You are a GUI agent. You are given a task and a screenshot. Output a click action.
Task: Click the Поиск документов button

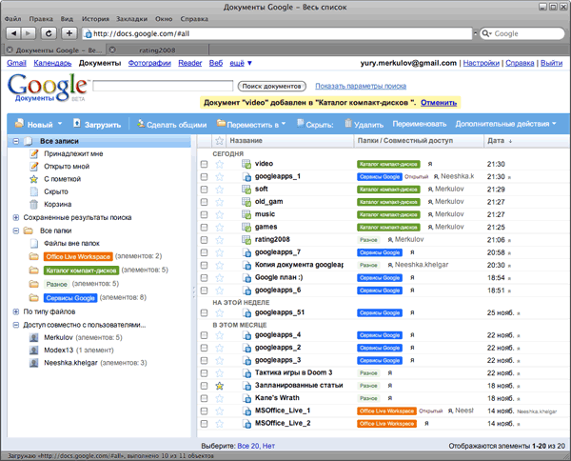point(271,87)
